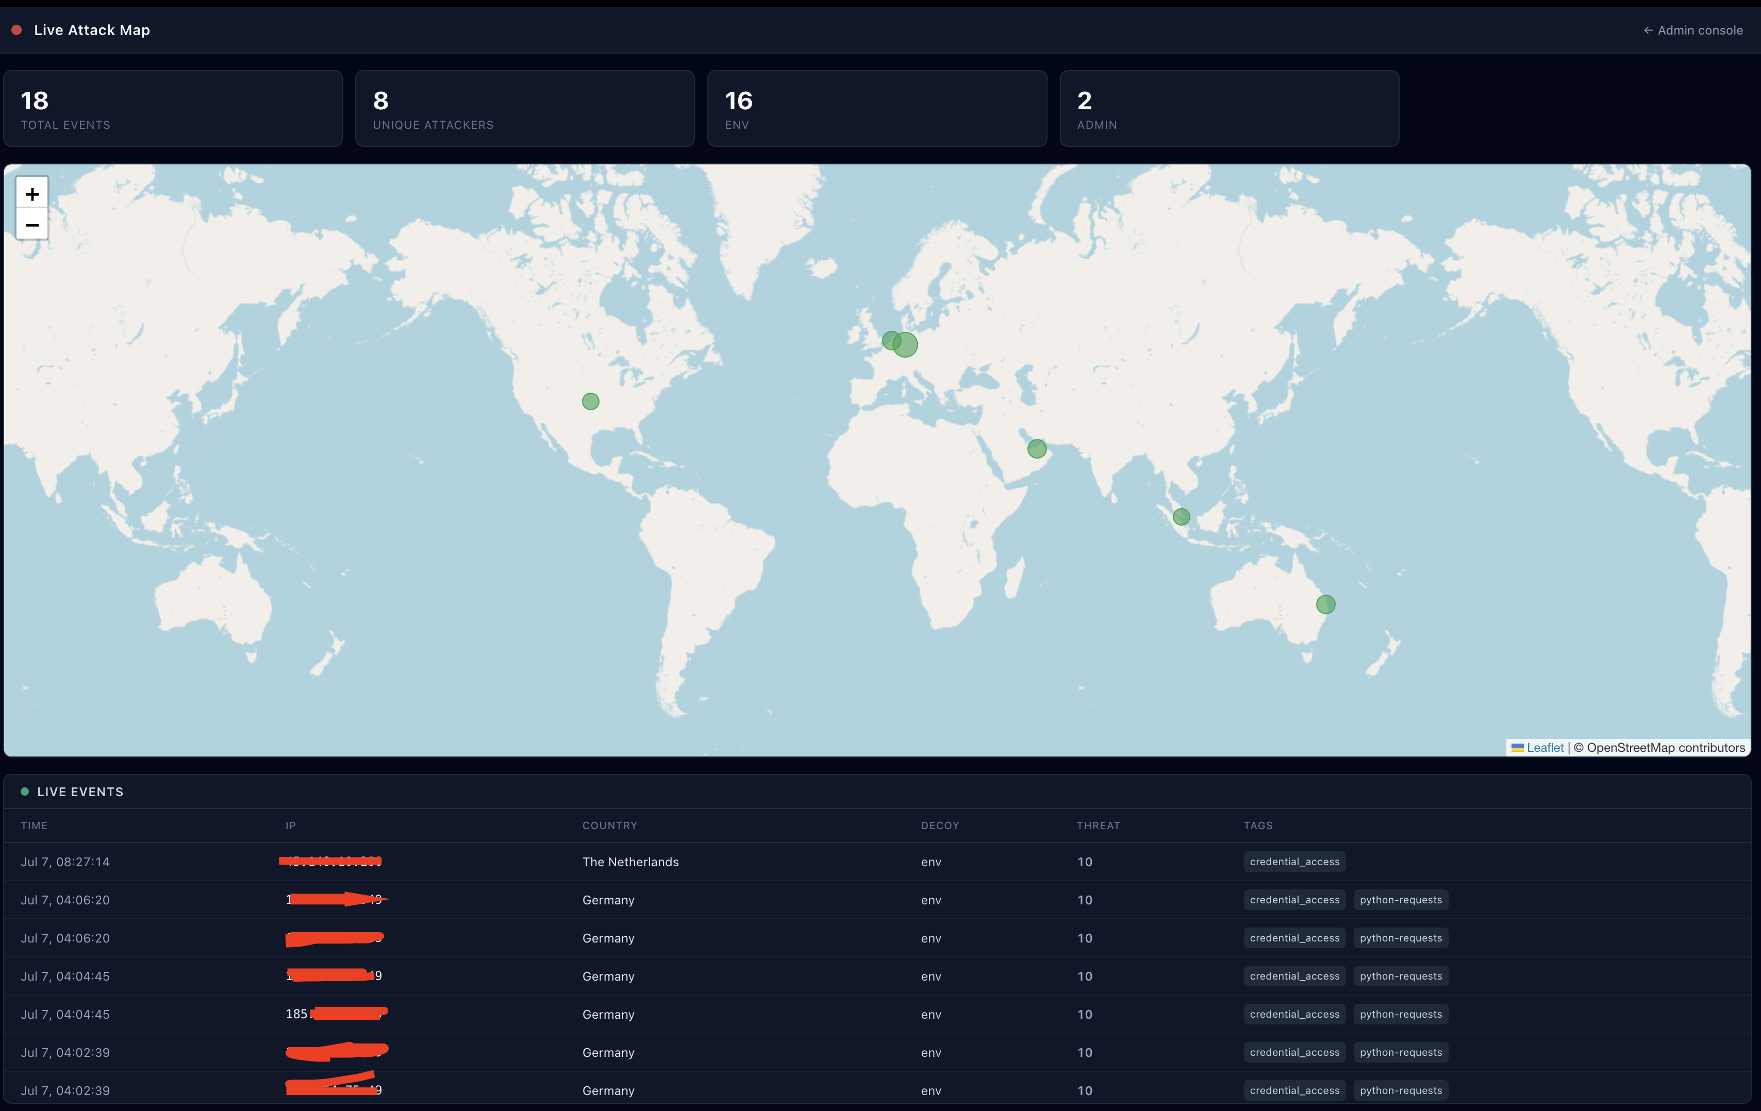Select the 16 ENV stat card
This screenshot has height=1111, width=1761.
[877, 108]
